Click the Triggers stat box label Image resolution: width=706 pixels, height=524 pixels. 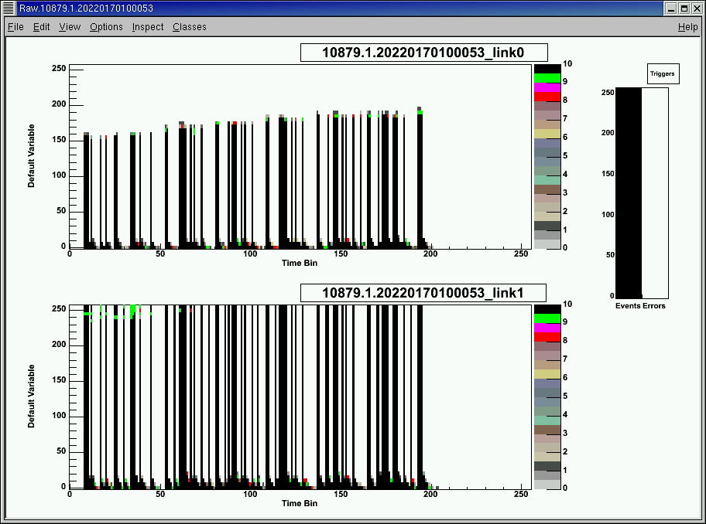pyautogui.click(x=662, y=73)
